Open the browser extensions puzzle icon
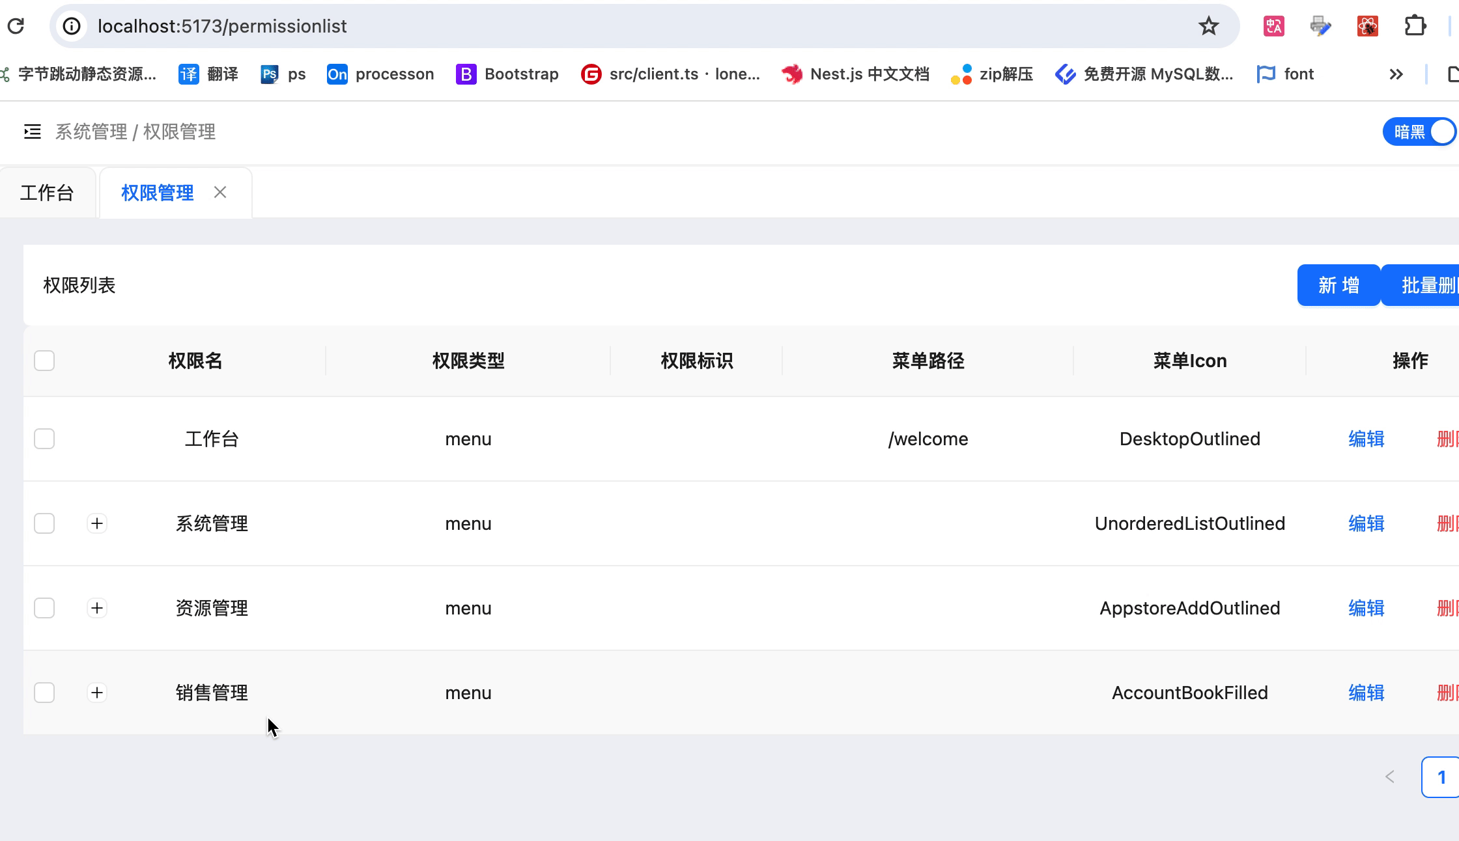Image resolution: width=1459 pixels, height=841 pixels. coord(1415,26)
